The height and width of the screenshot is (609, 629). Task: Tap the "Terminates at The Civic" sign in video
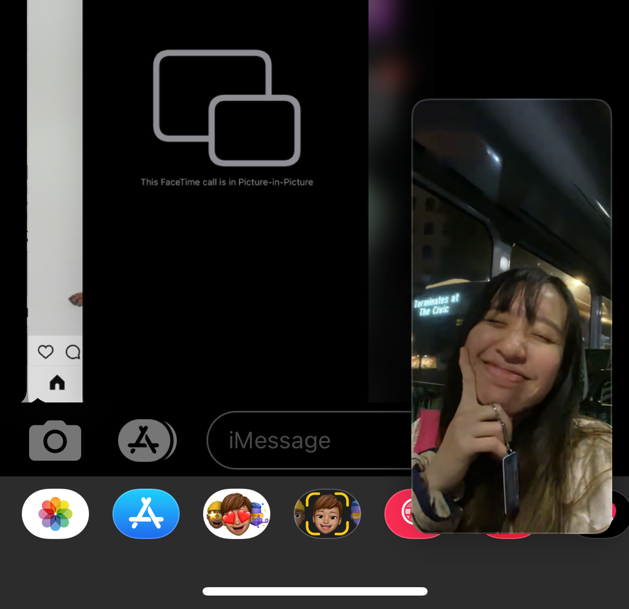coord(436,305)
